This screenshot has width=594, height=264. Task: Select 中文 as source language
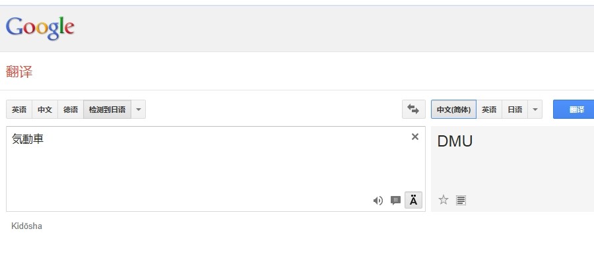tap(45, 110)
